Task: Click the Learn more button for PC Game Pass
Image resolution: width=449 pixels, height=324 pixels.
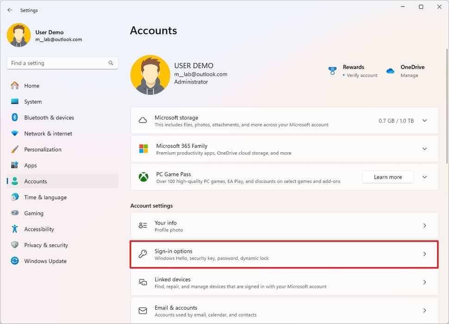Action: click(x=387, y=177)
